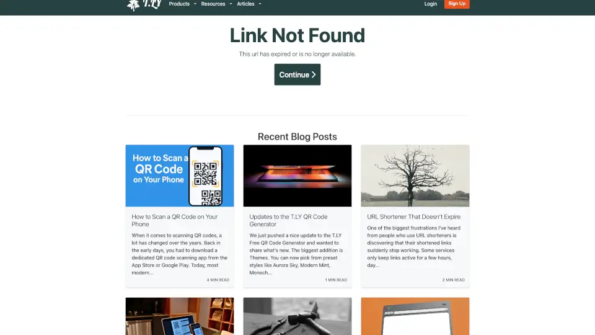The height and width of the screenshot is (335, 595).
Task: Click the chevron arrow on Continue
Action: tap(314, 75)
